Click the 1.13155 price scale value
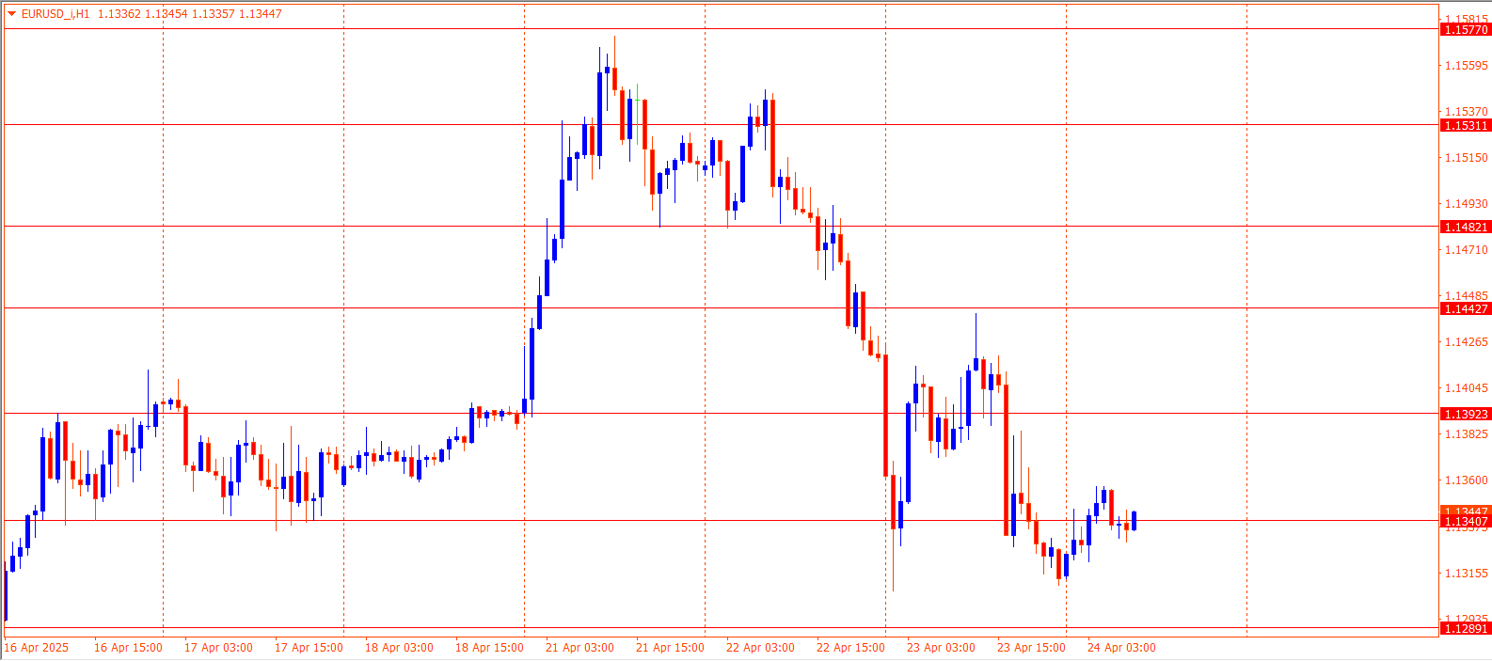This screenshot has height=661, width=1492. [1467, 573]
